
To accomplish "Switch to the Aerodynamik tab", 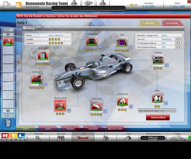I will pyautogui.click(x=172, y=23).
